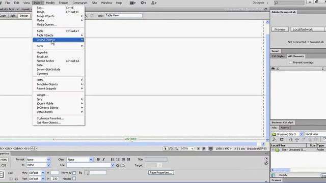The height and width of the screenshot is (183, 326).
Task: Click the horizontal scrollbar right arrow in document
Action: coord(263,144)
